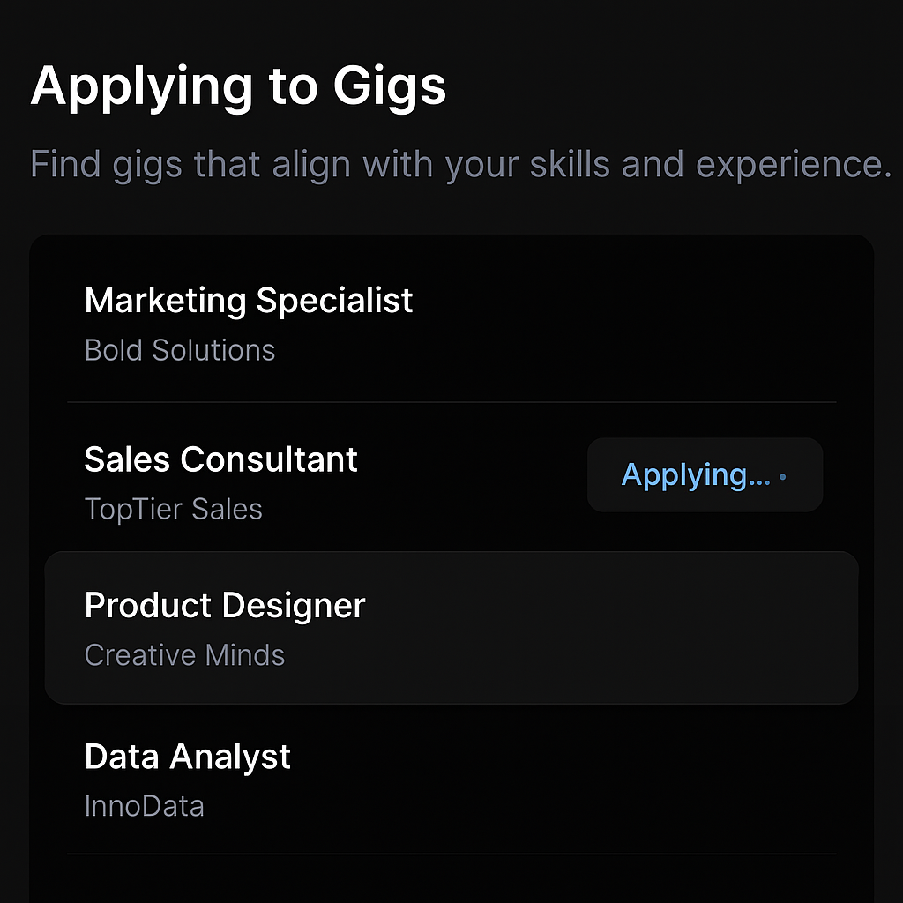The image size is (903, 903).
Task: Click the Creative Minds company label
Action: click(184, 655)
